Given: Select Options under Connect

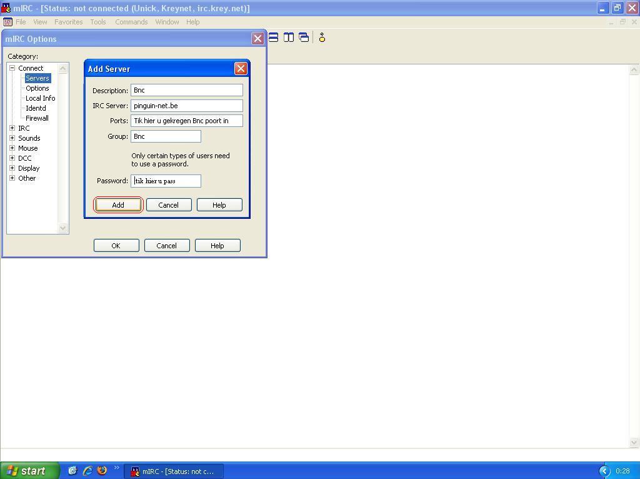Looking at the screenshot, I should coord(37,88).
